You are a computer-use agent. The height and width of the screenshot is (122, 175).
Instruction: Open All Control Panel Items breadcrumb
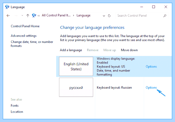[x=56, y=15]
